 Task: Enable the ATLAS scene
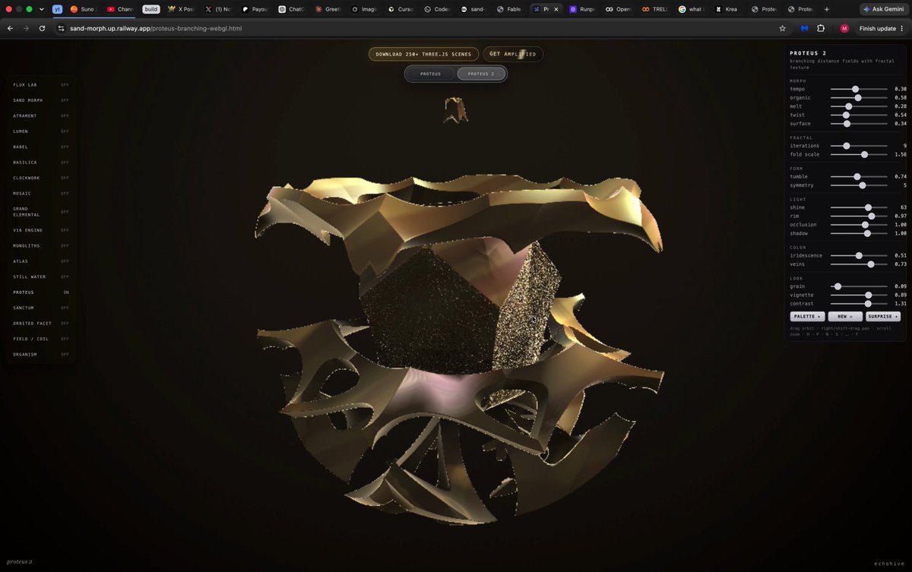coord(41,261)
